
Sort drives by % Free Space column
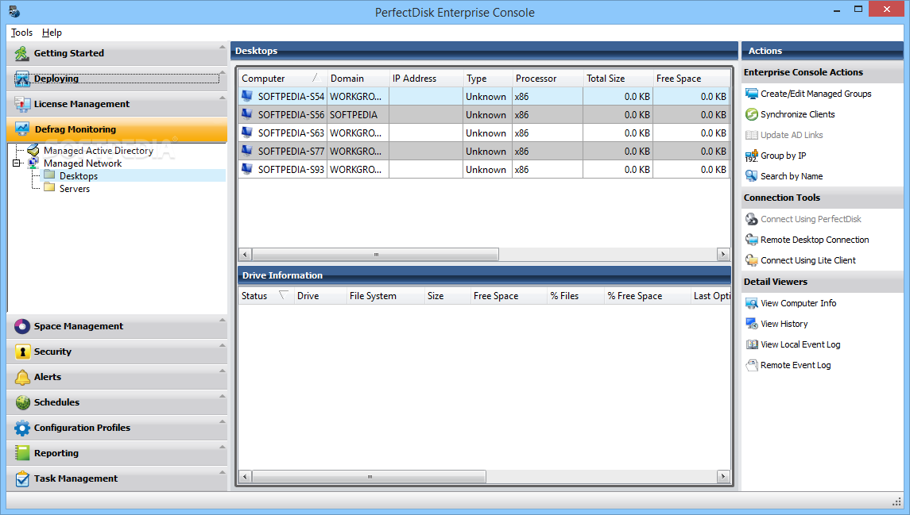coord(646,296)
